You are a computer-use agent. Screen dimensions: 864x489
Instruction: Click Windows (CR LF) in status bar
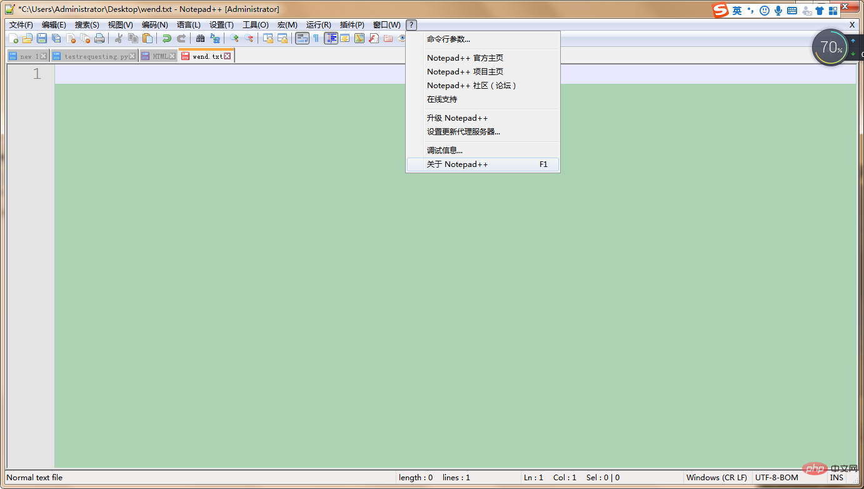coord(716,477)
